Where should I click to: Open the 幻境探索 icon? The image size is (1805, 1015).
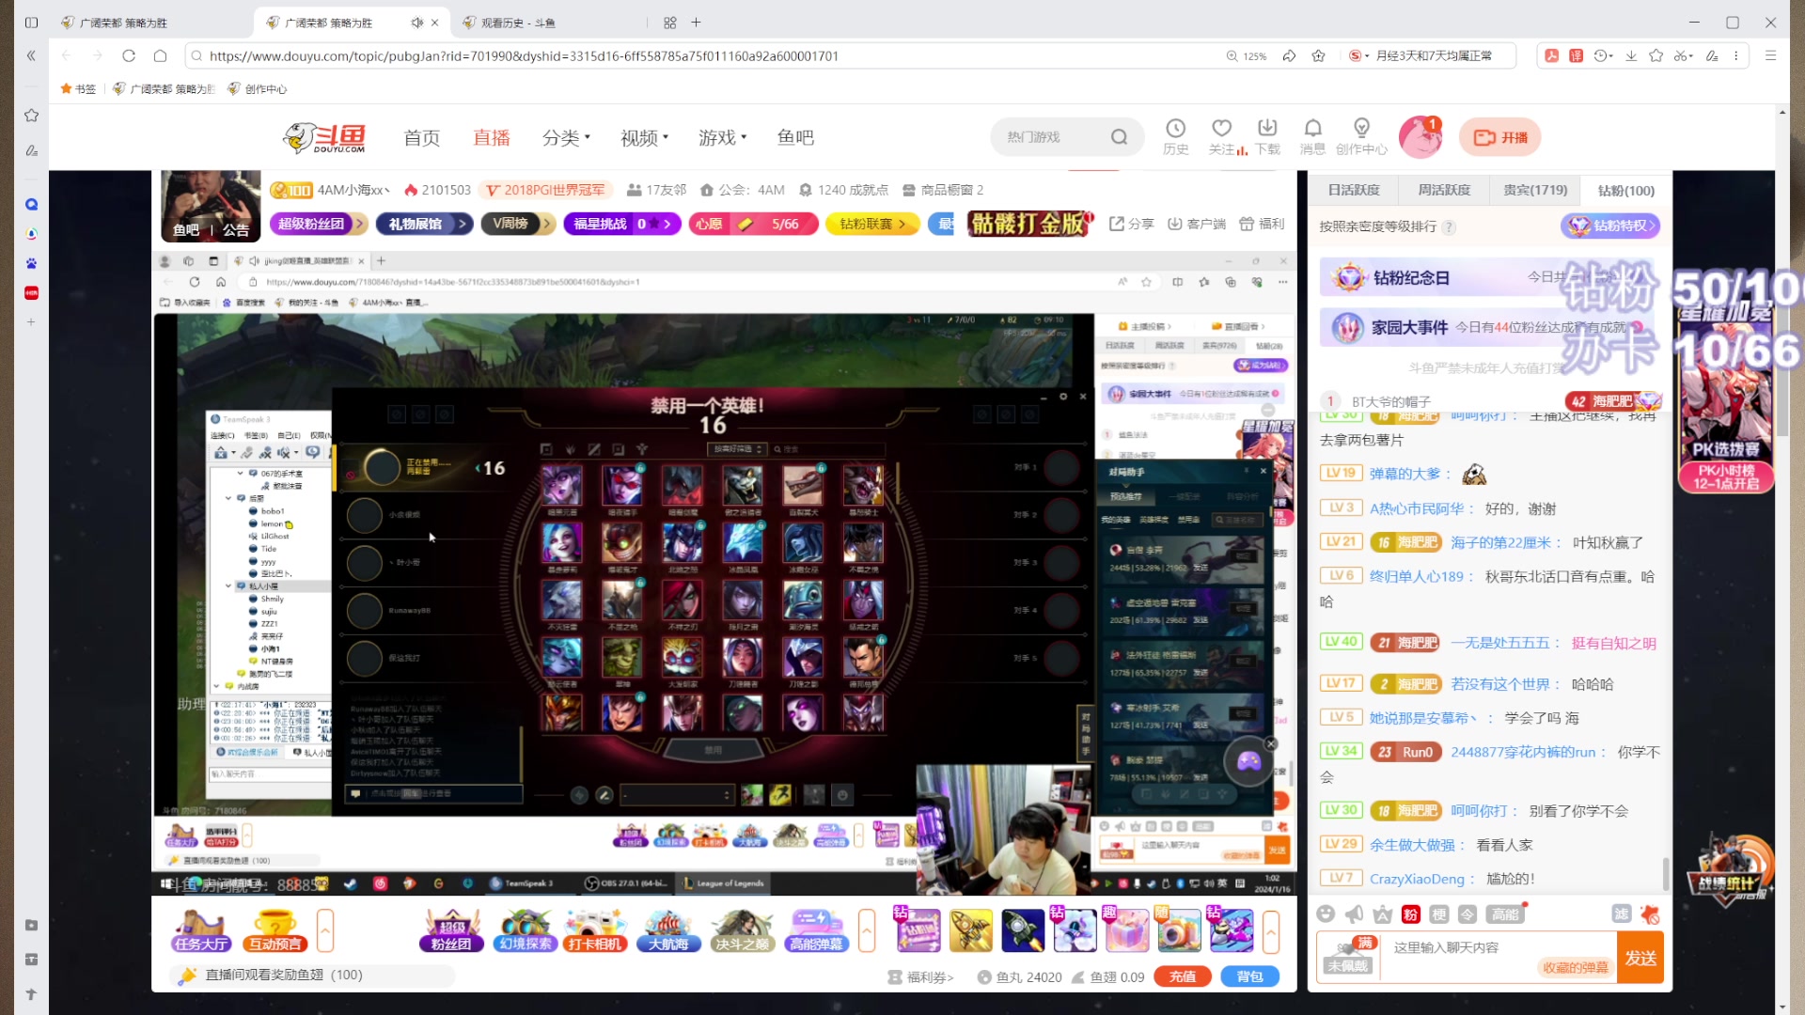click(525, 930)
